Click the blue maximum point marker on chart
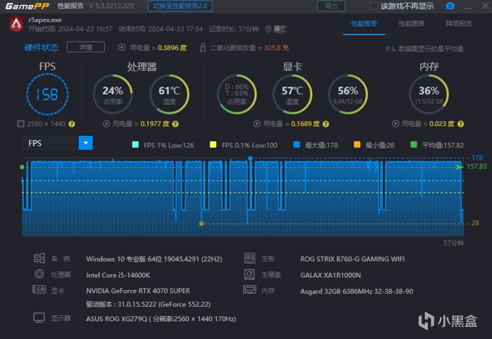The width and height of the screenshot is (492, 339). click(250, 158)
